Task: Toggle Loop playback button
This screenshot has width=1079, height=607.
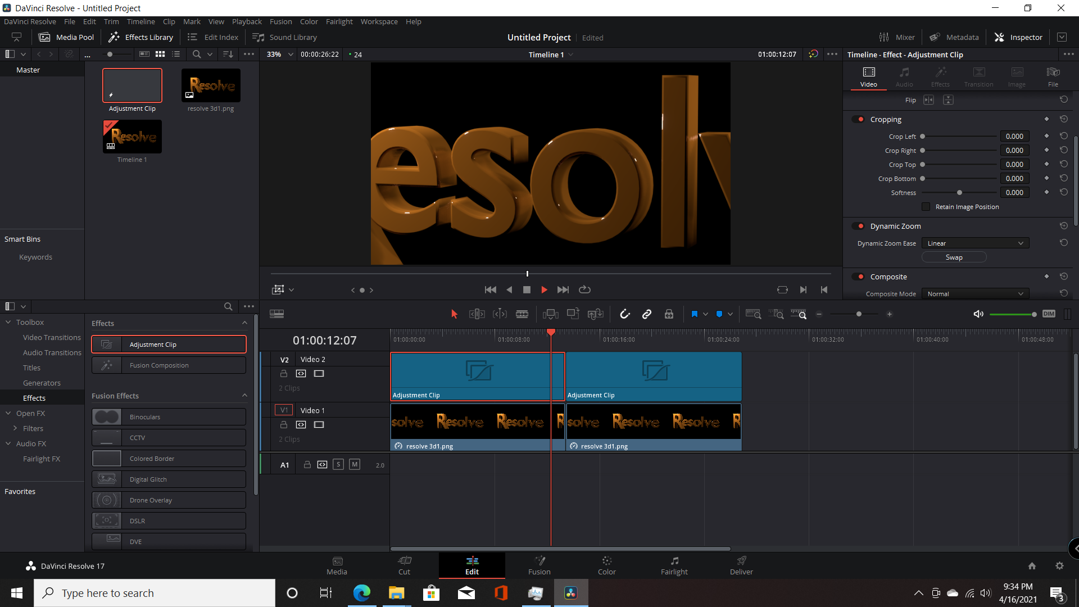Action: (584, 289)
